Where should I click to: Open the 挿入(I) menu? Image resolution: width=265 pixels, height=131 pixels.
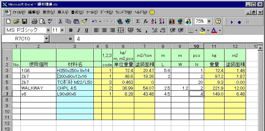[x=63, y=12]
